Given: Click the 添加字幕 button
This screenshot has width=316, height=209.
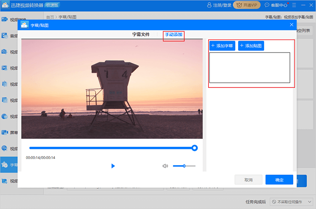Looking at the screenshot, I should click(222, 45).
